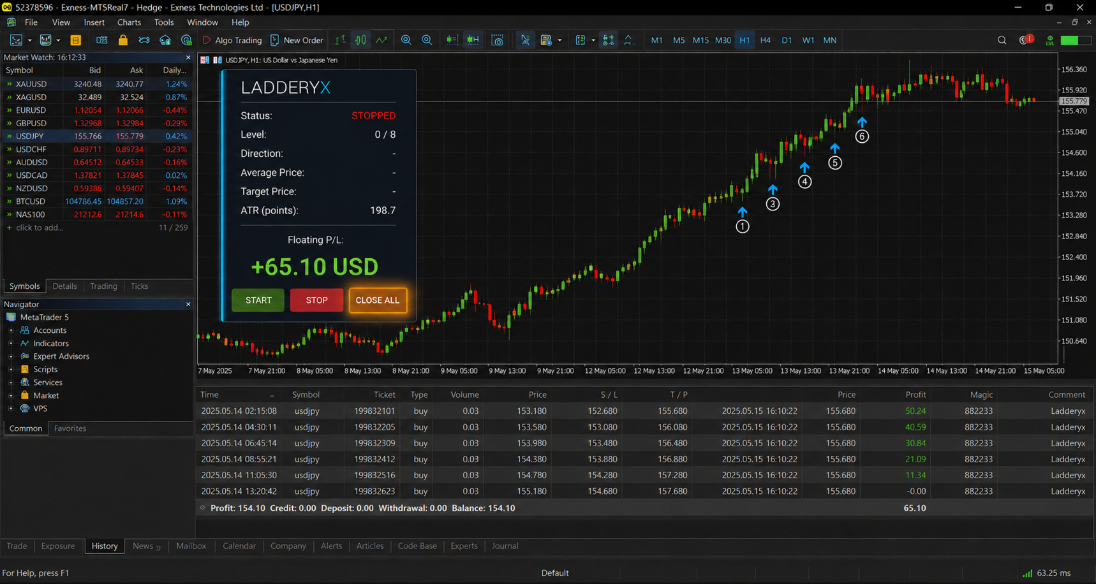Click the CLOSE ALL button
Viewport: 1096px width, 584px height.
click(x=378, y=300)
